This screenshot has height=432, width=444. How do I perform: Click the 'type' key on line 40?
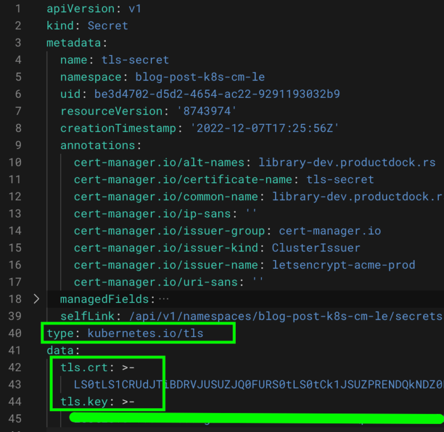(x=60, y=333)
